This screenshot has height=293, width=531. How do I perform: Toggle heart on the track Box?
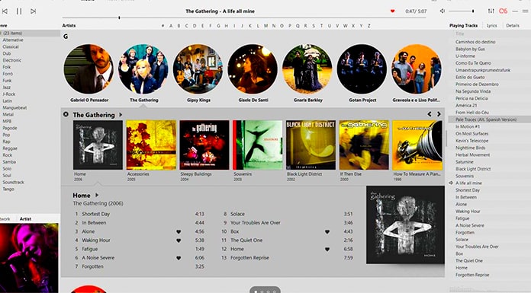tap(327, 232)
